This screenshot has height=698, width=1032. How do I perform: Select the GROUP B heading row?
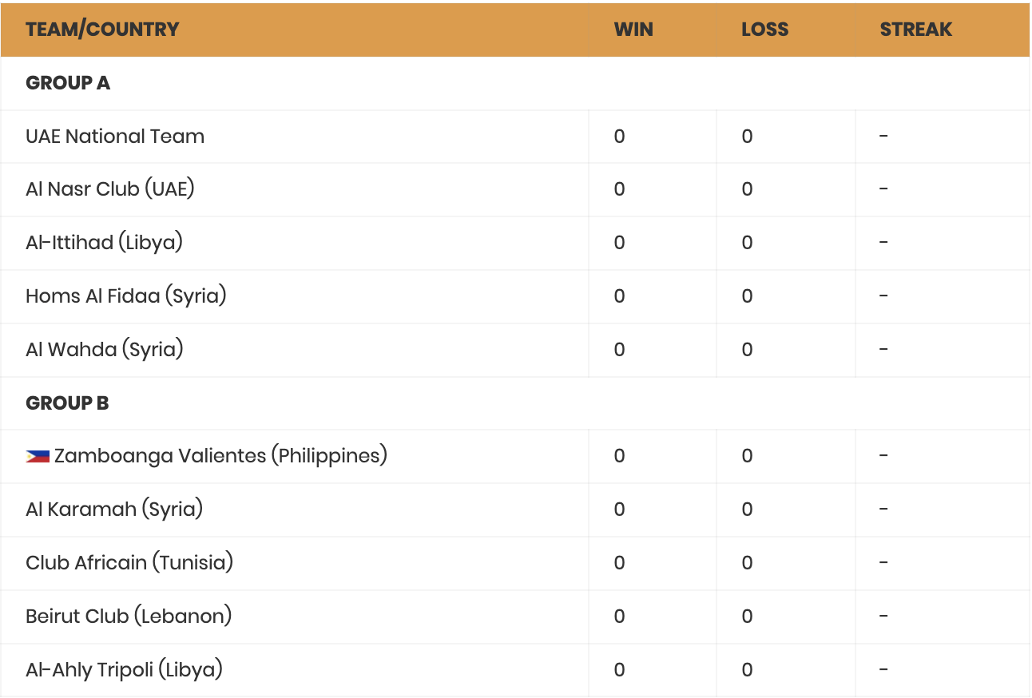[67, 403]
